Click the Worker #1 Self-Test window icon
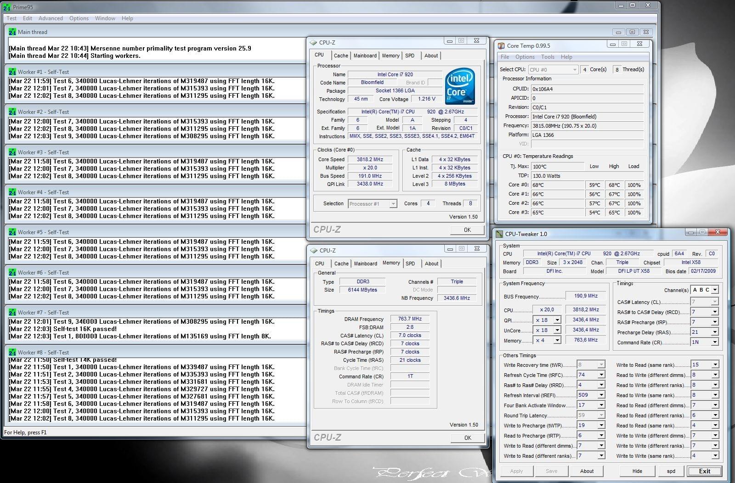 [x=12, y=72]
